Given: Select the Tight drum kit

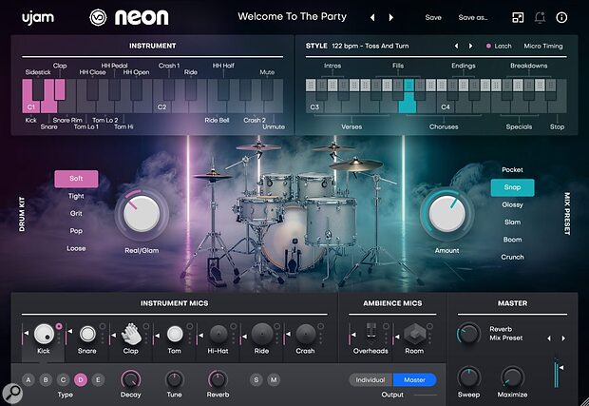Looking at the screenshot, I should click(x=76, y=196).
